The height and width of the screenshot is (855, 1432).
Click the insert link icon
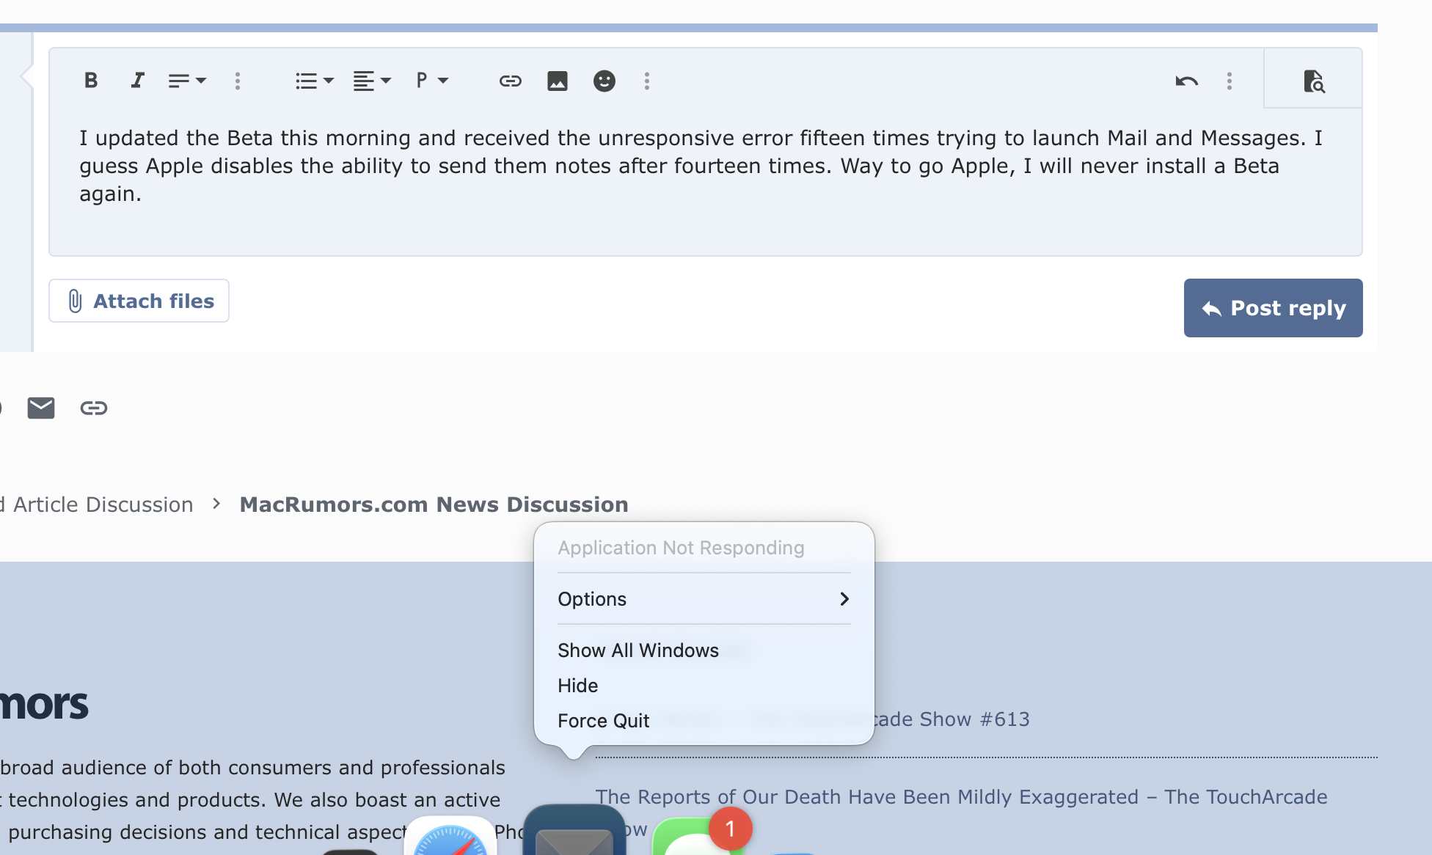coord(510,81)
